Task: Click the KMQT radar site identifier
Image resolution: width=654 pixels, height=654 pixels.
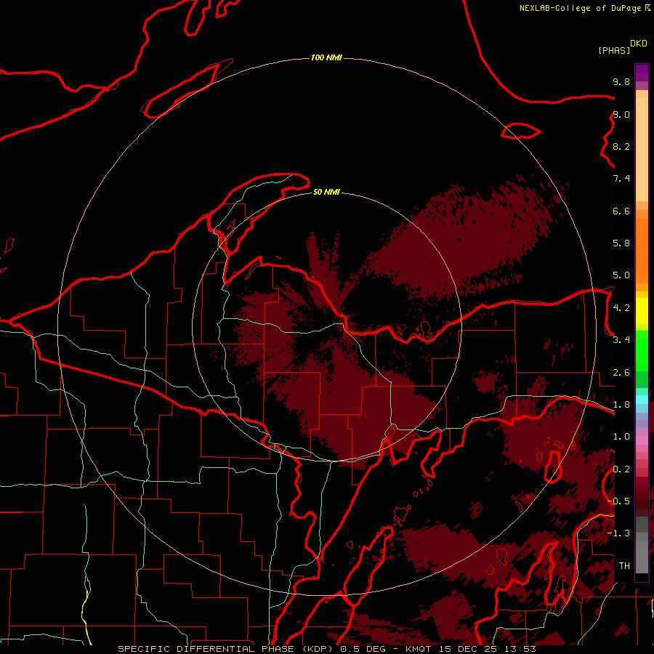Action: pos(419,649)
